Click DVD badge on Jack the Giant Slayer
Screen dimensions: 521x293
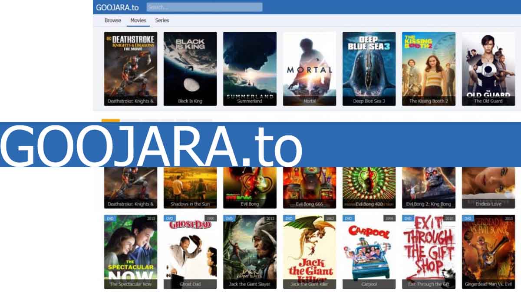coord(229,218)
